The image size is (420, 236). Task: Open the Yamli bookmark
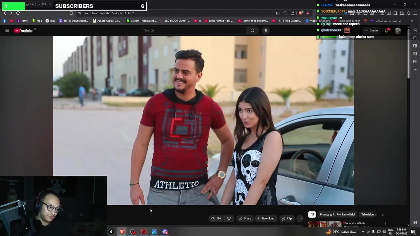[22, 21]
